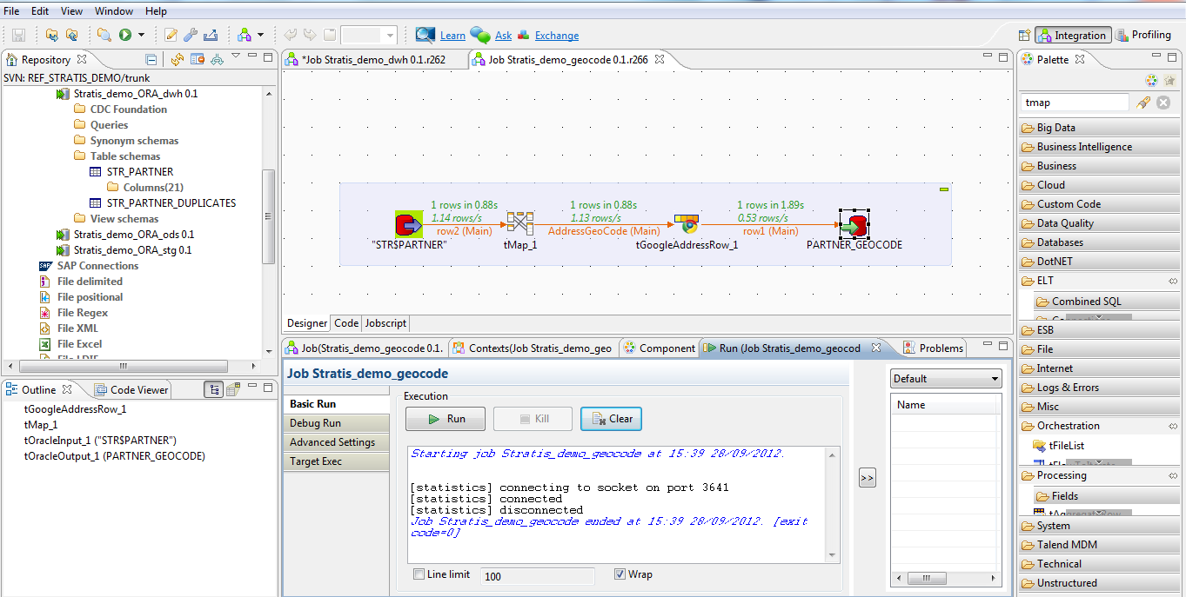Click the Run button
The image size is (1186, 597).
click(446, 419)
